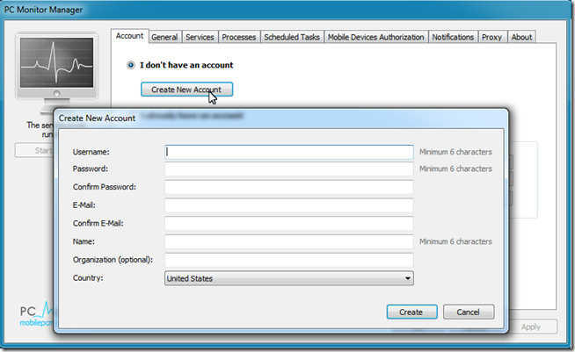Screen dimensions: 575x352
Task: Click the Confirm E-Mail field
Action: pyautogui.click(x=289, y=224)
